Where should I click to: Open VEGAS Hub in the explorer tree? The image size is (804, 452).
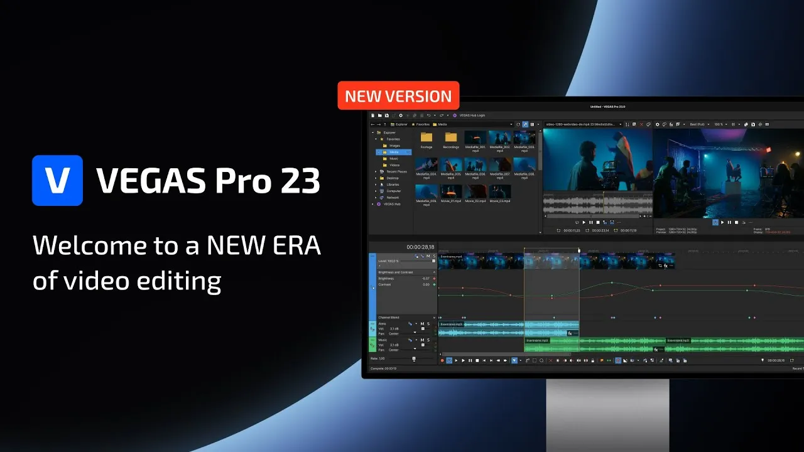point(388,204)
